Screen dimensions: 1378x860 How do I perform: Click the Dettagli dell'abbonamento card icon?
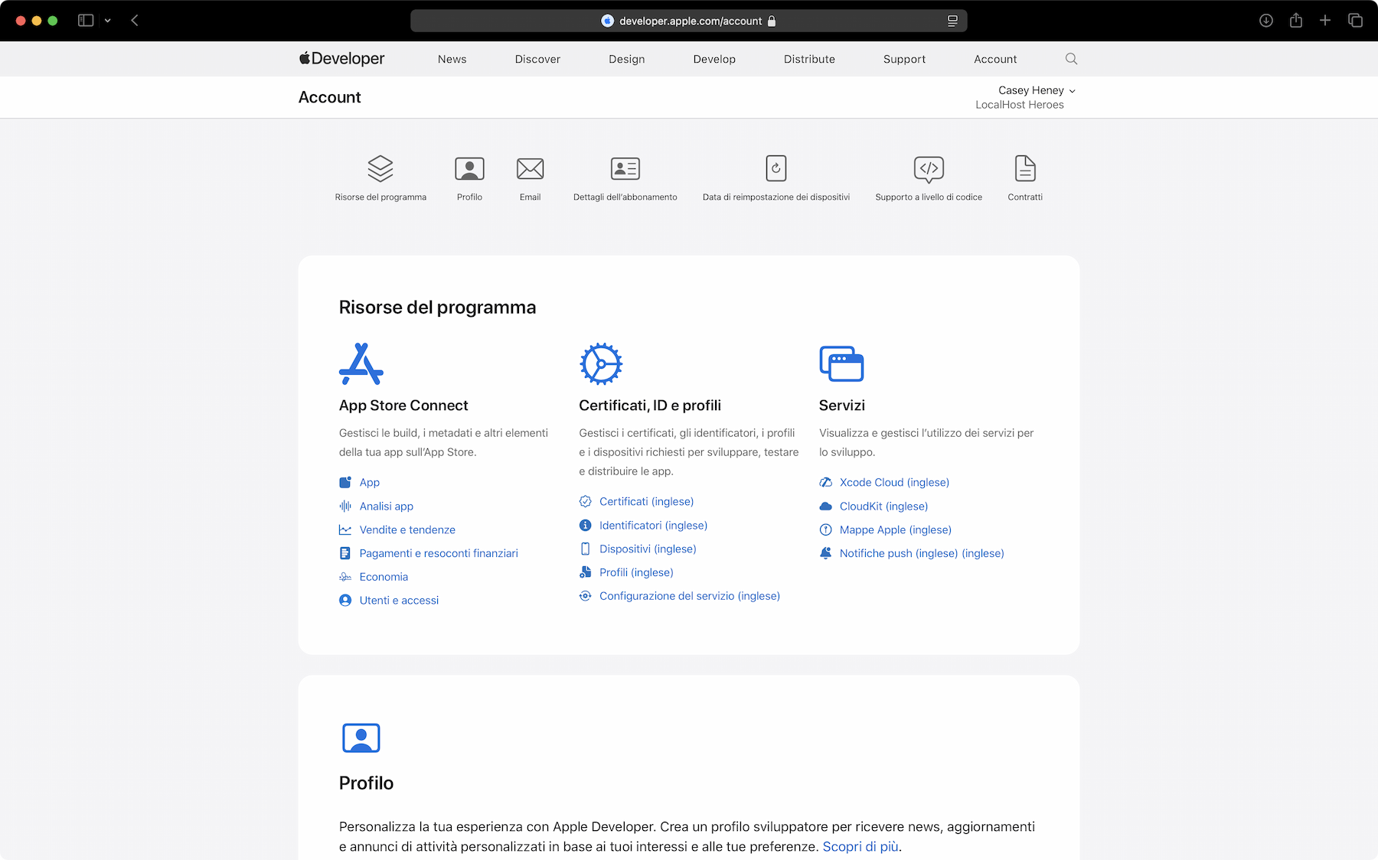625,168
